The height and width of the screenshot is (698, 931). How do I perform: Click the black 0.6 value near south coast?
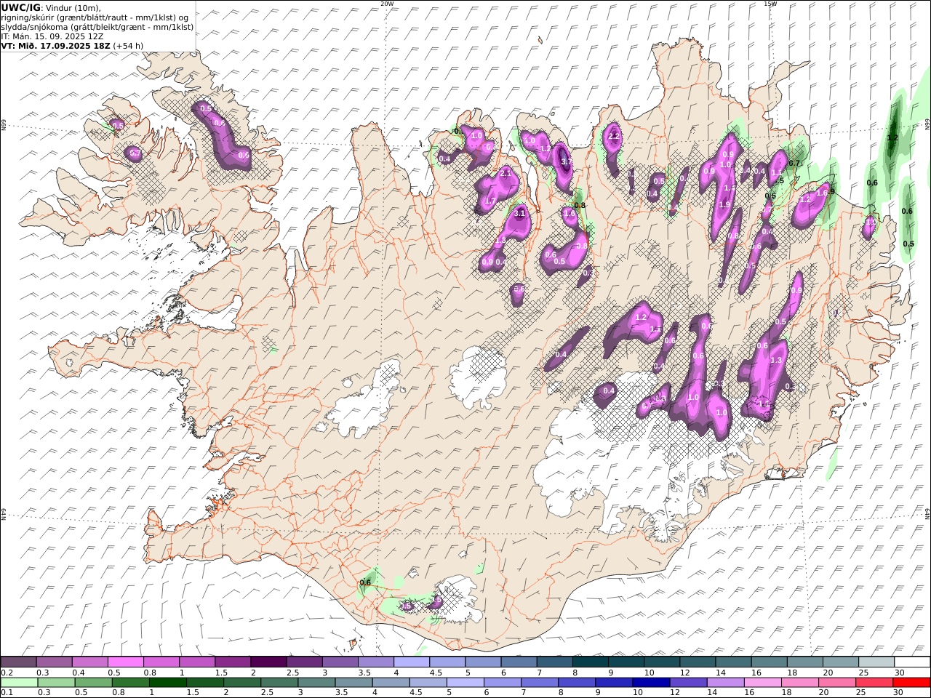365,582
